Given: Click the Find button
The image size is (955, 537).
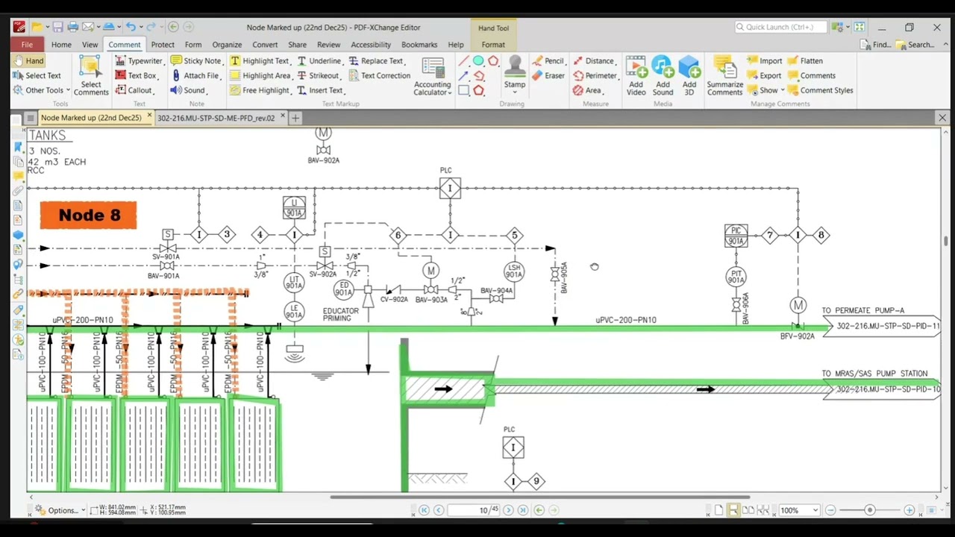Looking at the screenshot, I should 876,45.
